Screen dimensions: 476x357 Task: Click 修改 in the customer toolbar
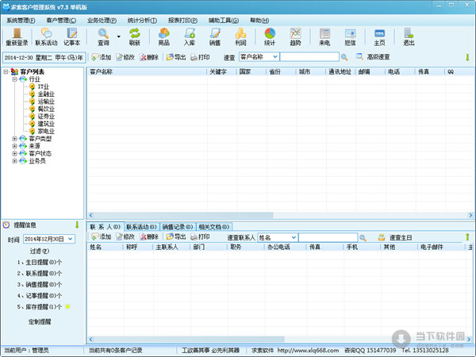pyautogui.click(x=125, y=57)
